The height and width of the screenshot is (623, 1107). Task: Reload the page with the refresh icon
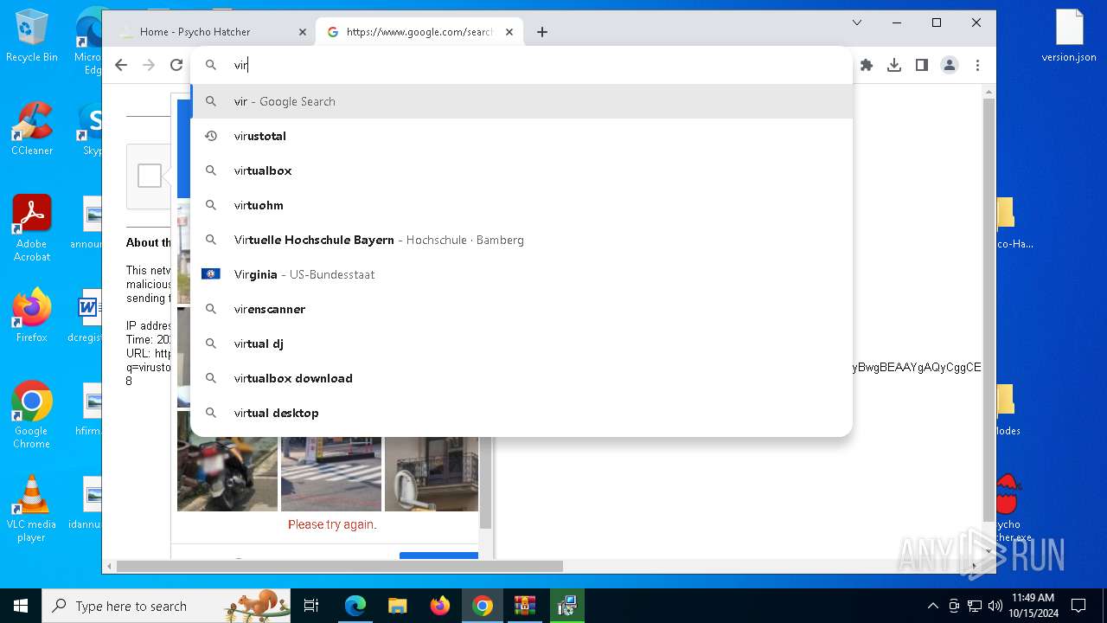coord(176,65)
